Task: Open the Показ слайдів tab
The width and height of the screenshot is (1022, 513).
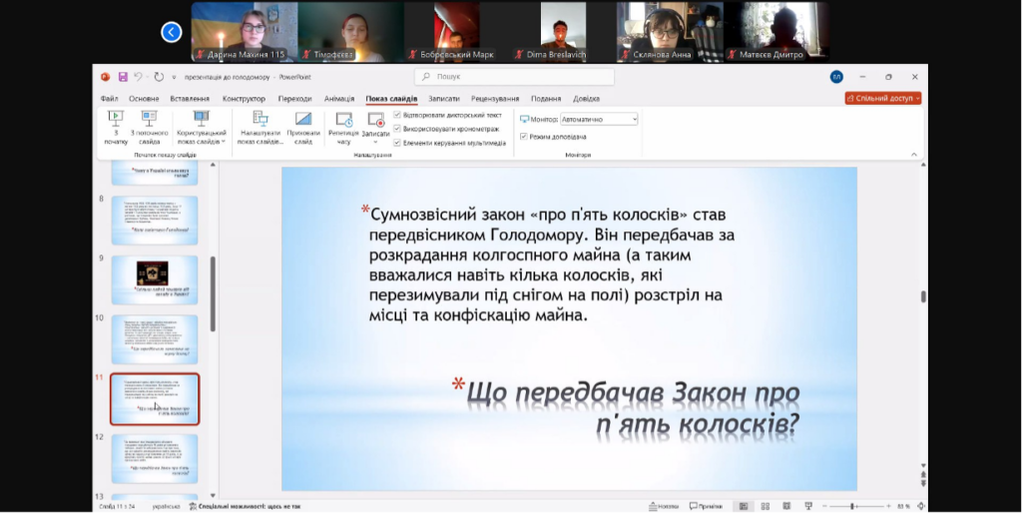Action: [x=391, y=99]
